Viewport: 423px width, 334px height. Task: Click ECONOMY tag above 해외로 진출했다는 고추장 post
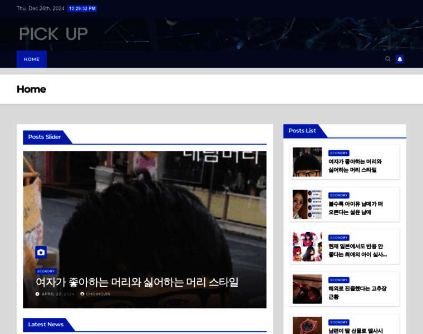pos(339,280)
